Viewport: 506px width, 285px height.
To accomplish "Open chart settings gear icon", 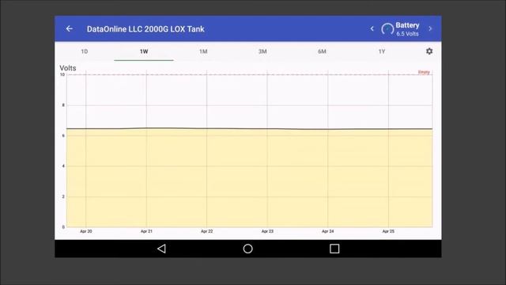I will tap(429, 51).
